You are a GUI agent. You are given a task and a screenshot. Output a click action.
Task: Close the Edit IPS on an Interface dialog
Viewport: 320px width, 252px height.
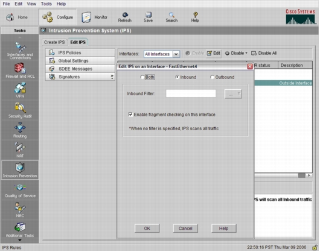point(250,66)
